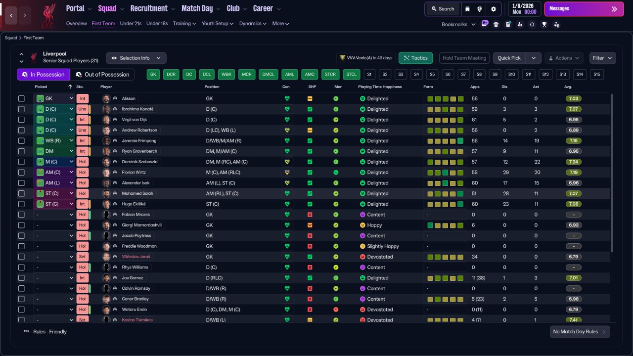This screenshot has width=633, height=356.
Task: Open the Quick Pick arrow dropdown
Action: 533,58
